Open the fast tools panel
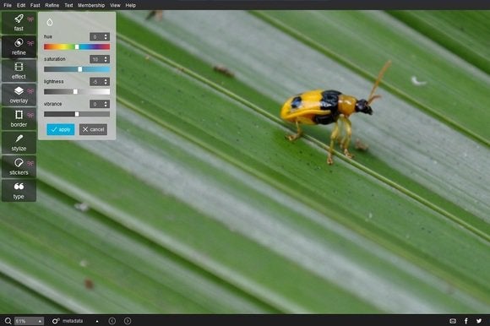 tap(19, 23)
